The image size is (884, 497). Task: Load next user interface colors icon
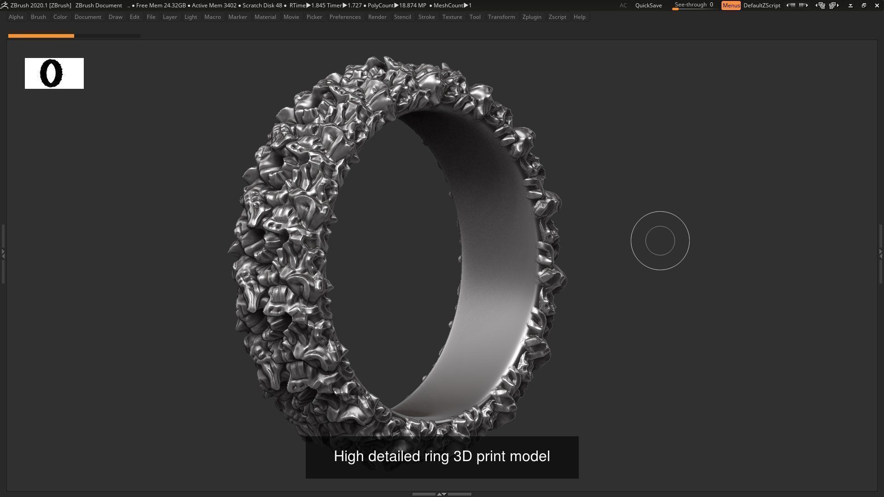[803, 6]
